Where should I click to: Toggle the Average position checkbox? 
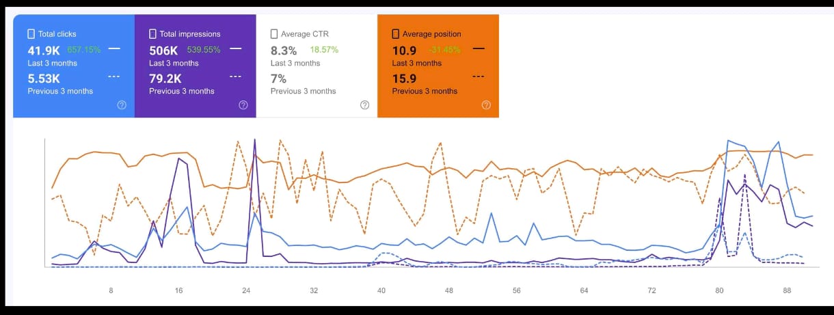pos(396,33)
